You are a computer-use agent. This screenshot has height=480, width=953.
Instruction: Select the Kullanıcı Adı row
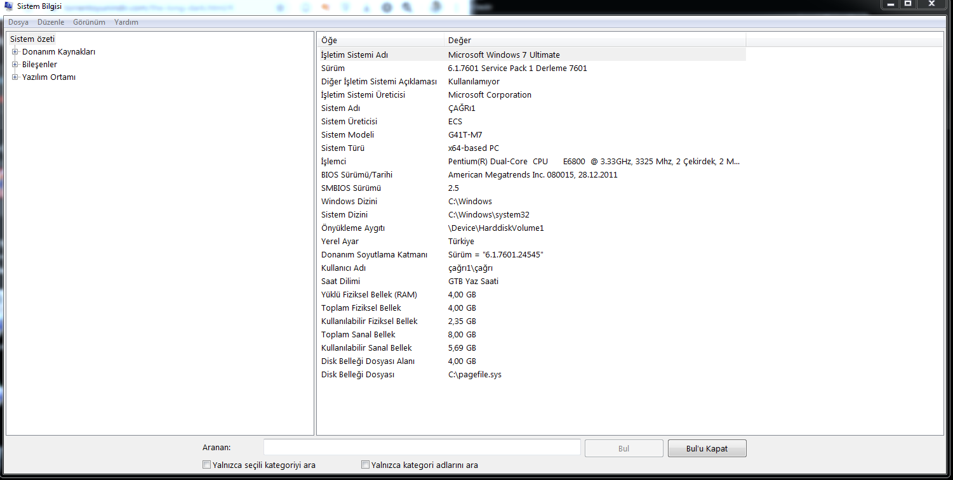pos(531,268)
